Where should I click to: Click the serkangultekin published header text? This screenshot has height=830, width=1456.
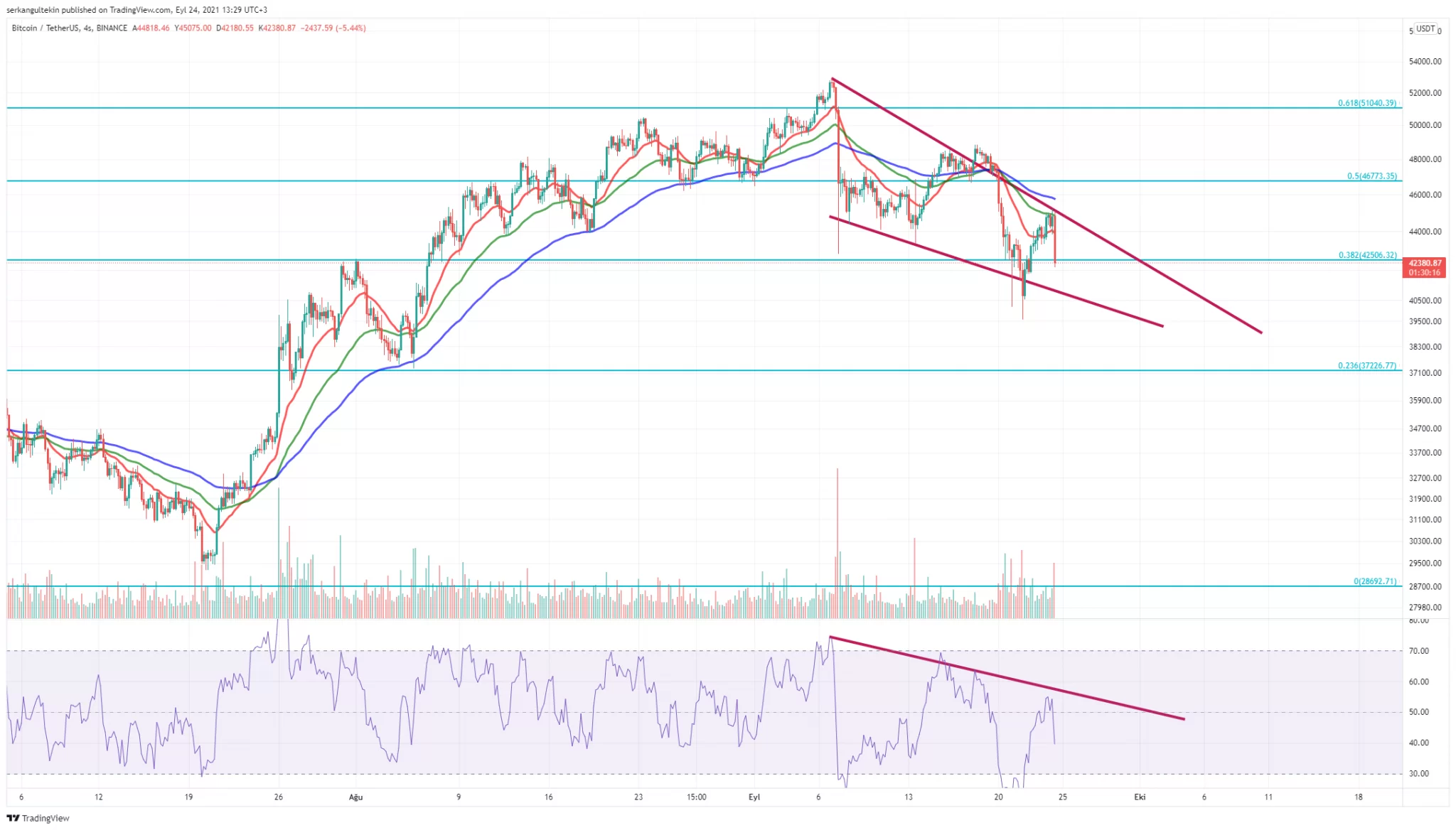point(136,10)
